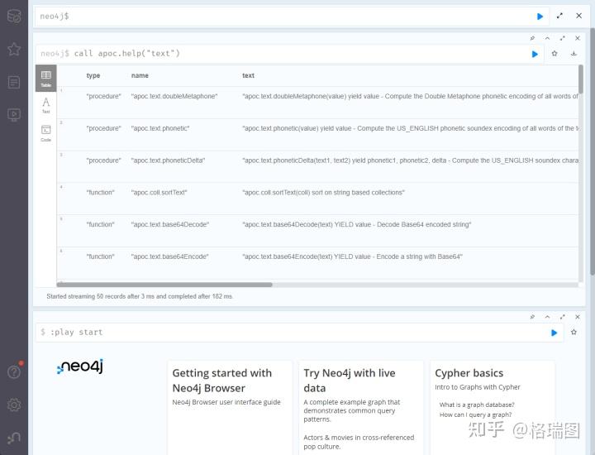The width and height of the screenshot is (595, 455).
Task: Download the apoc.help result export
Action: coord(574,54)
